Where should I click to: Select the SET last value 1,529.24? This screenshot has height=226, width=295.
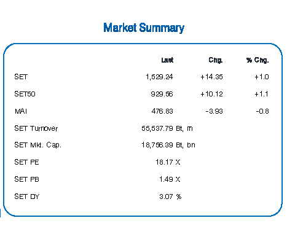(x=159, y=77)
